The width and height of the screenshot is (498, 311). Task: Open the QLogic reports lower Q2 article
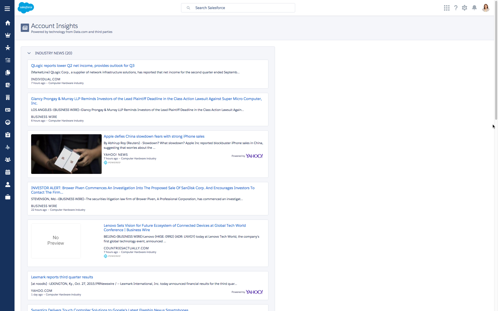point(83,66)
